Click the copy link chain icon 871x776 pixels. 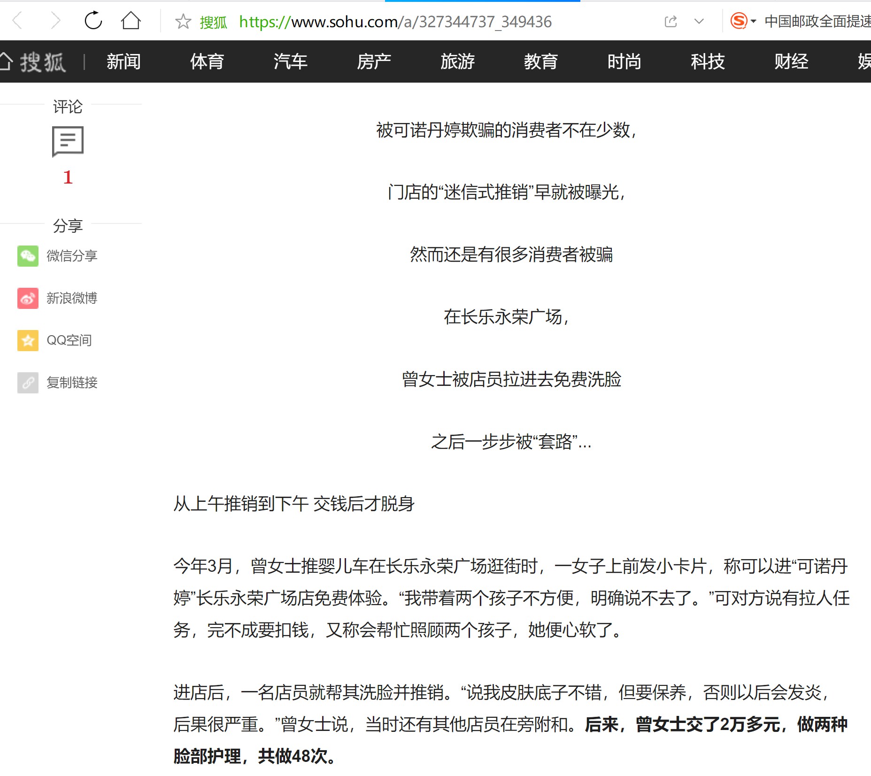click(28, 383)
